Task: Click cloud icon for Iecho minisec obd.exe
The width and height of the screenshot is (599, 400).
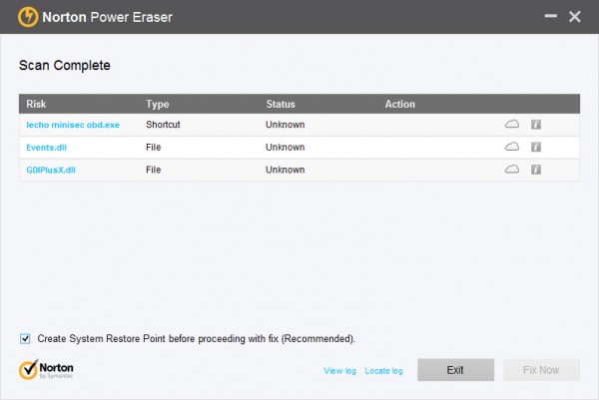Action: coord(512,124)
